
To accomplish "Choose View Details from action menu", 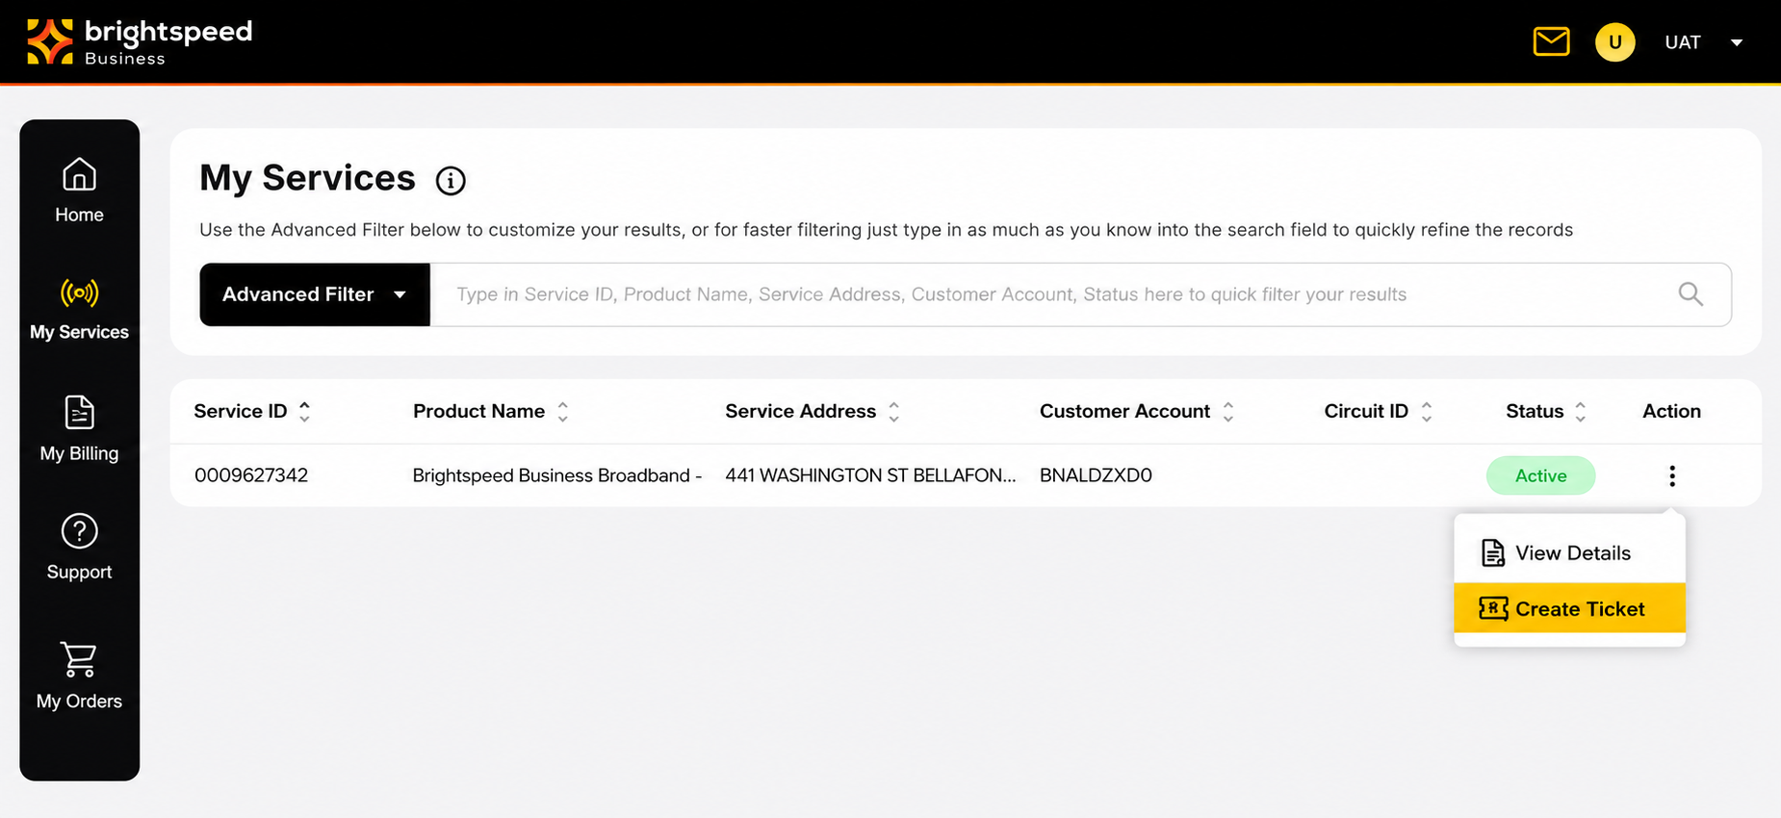I will [x=1569, y=553].
